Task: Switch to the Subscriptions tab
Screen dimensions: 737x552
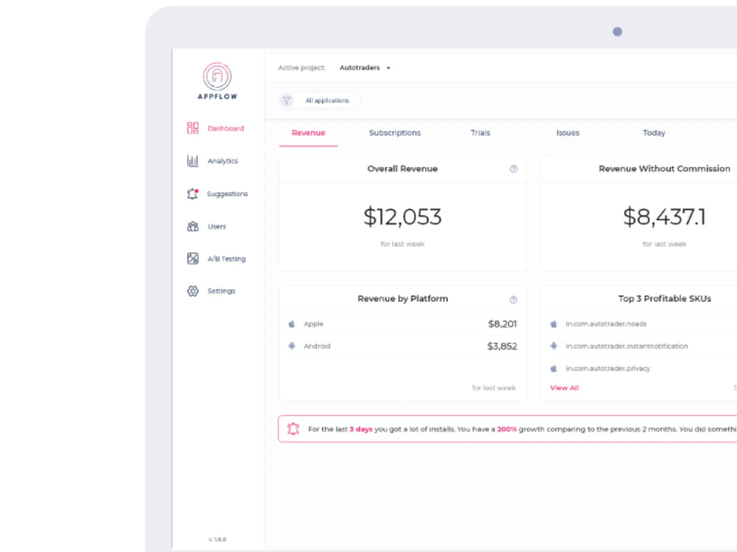Action: [395, 133]
